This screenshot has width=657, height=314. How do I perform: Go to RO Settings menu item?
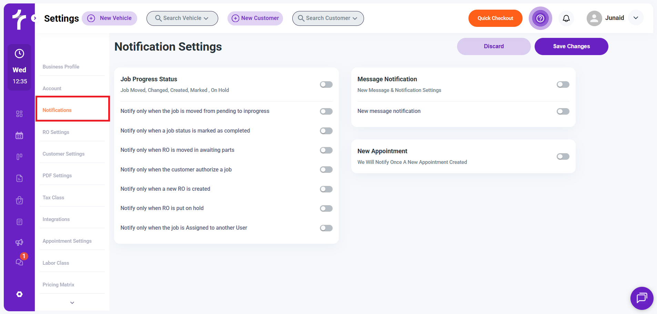[56, 132]
